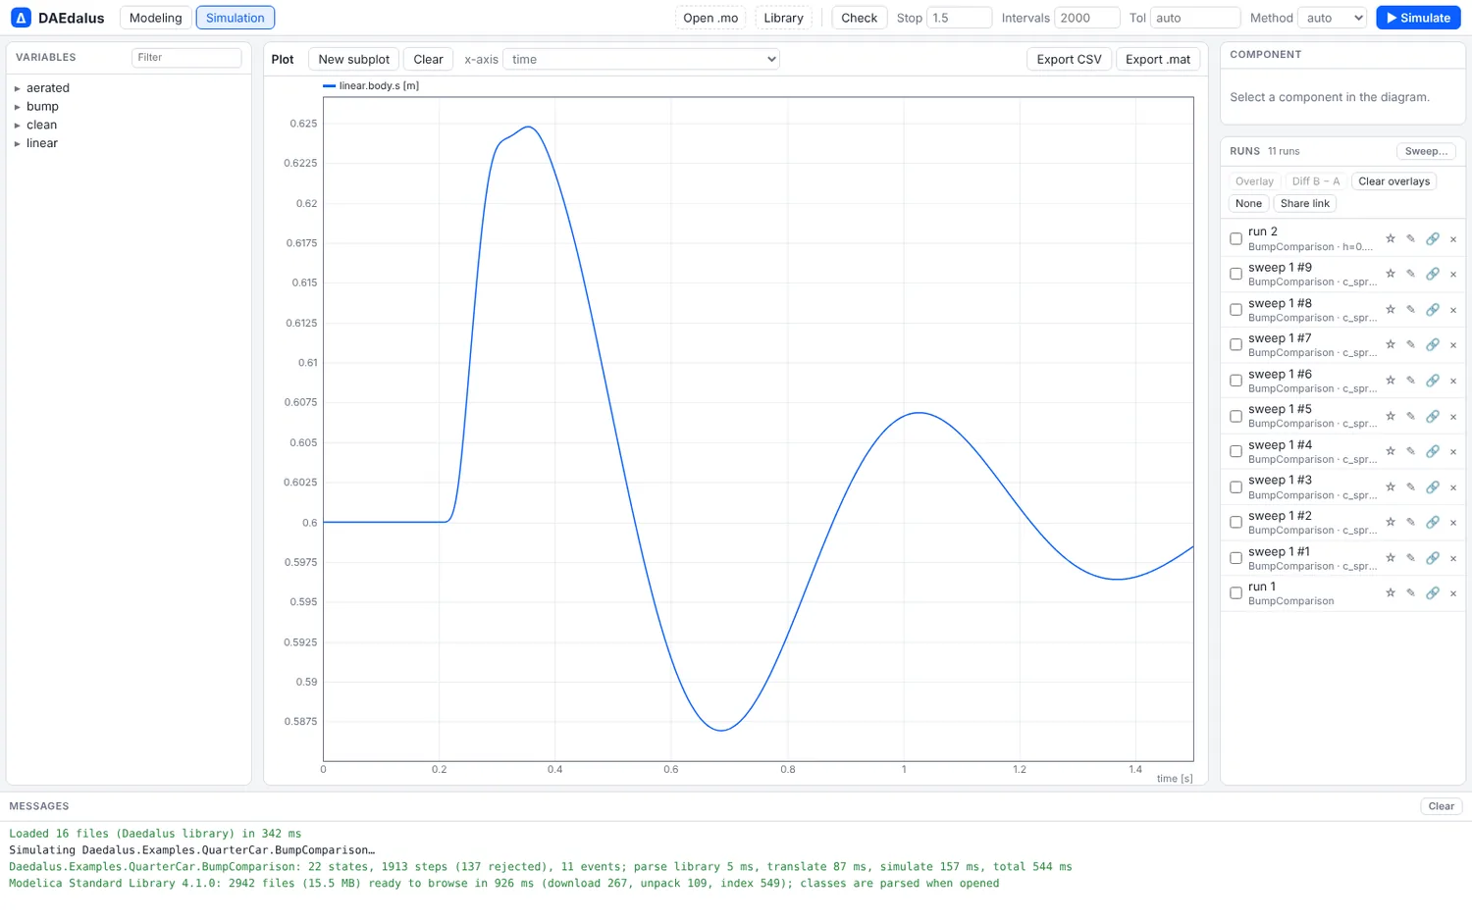
Task: Star sweep 1 #4
Action: pos(1390,451)
